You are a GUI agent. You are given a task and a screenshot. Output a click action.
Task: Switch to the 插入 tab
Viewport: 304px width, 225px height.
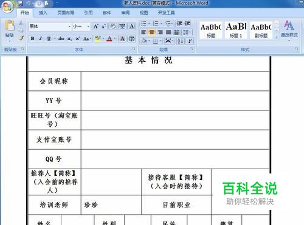(43, 13)
